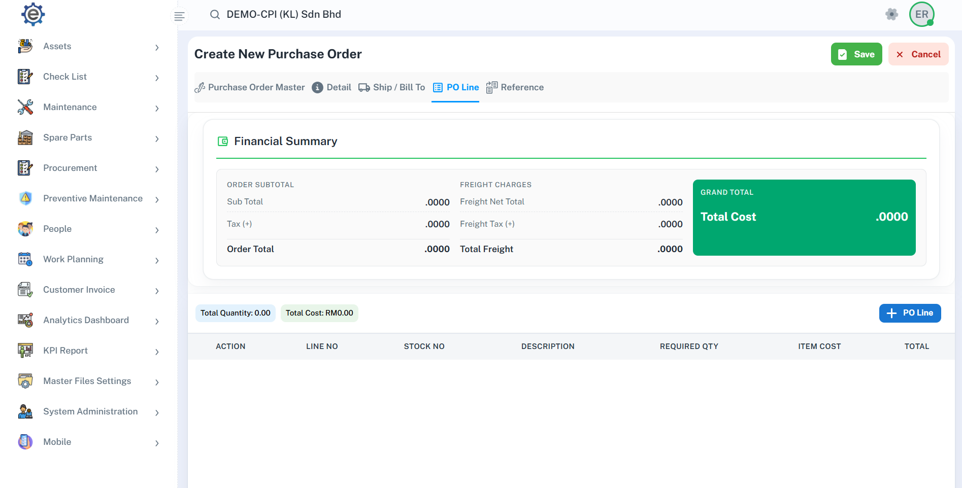Image resolution: width=962 pixels, height=488 pixels.
Task: Add a new PO Line
Action: [910, 313]
